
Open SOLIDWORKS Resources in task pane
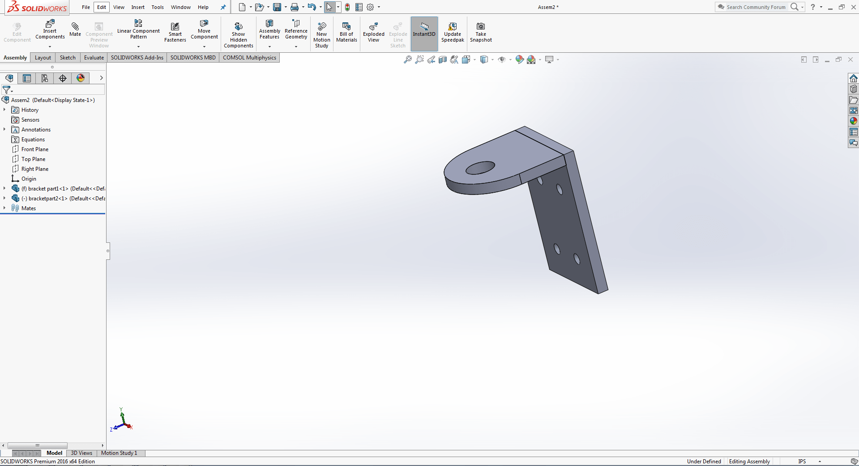tap(854, 78)
